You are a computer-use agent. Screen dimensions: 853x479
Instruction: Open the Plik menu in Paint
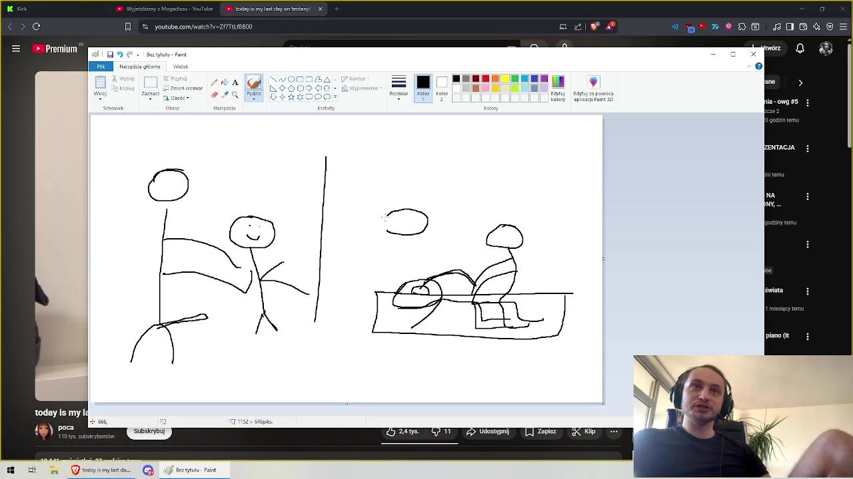click(101, 67)
